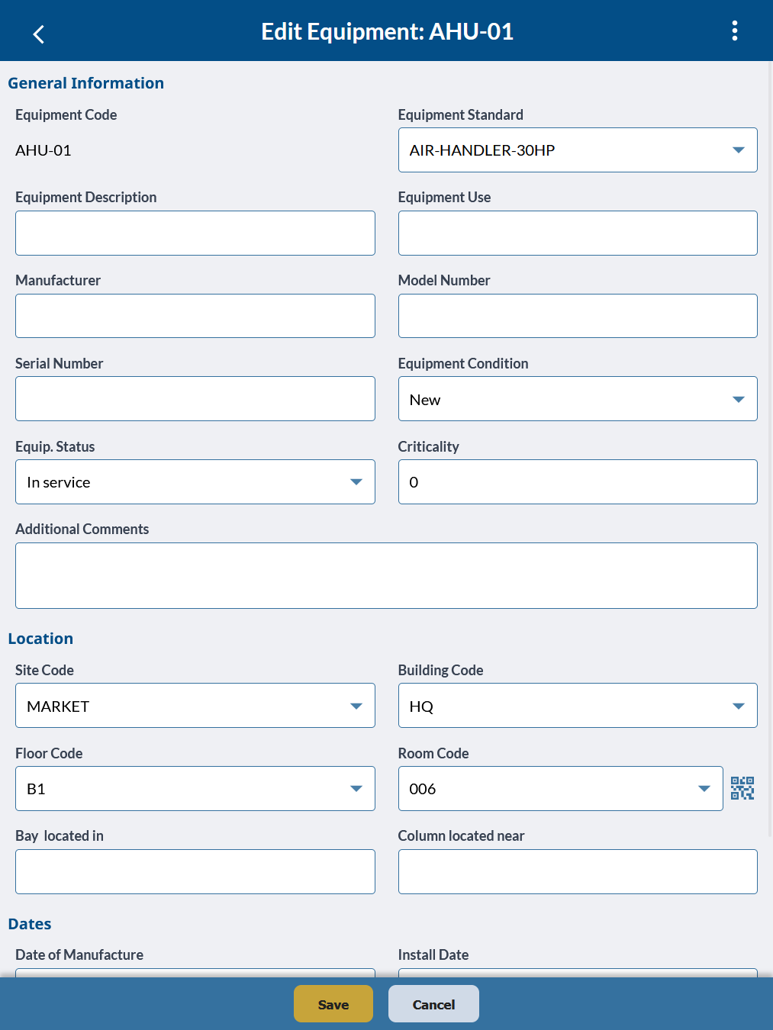The height and width of the screenshot is (1030, 773).
Task: Select the Manufacturer input field
Action: point(195,316)
